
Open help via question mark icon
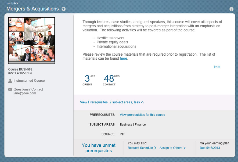[231, 9]
